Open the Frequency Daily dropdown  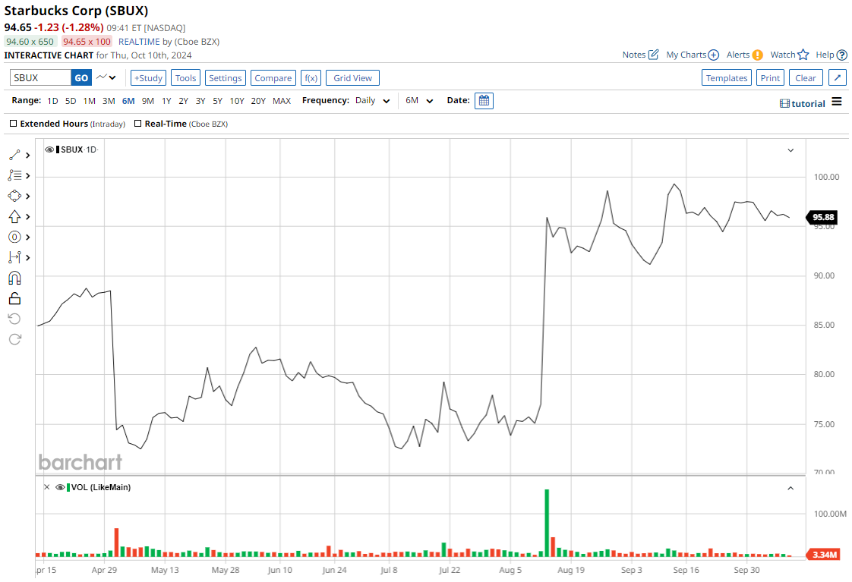pos(373,100)
